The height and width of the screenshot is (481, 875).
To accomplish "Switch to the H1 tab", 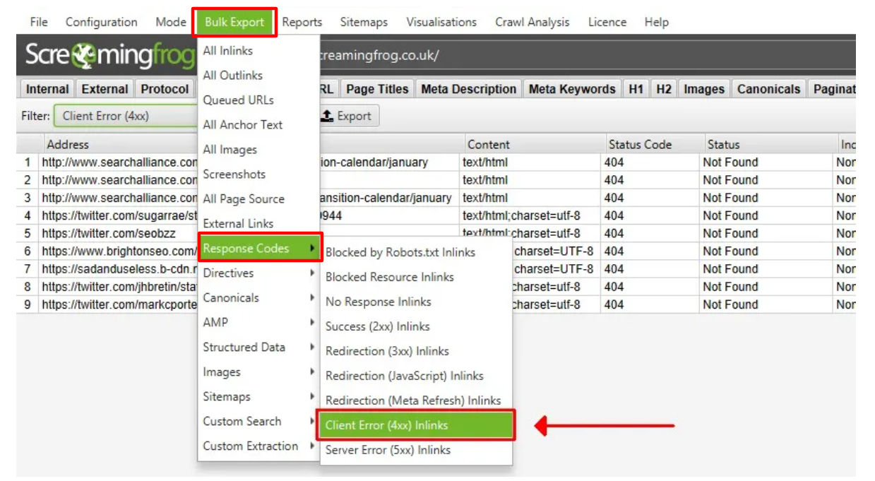I will point(636,89).
